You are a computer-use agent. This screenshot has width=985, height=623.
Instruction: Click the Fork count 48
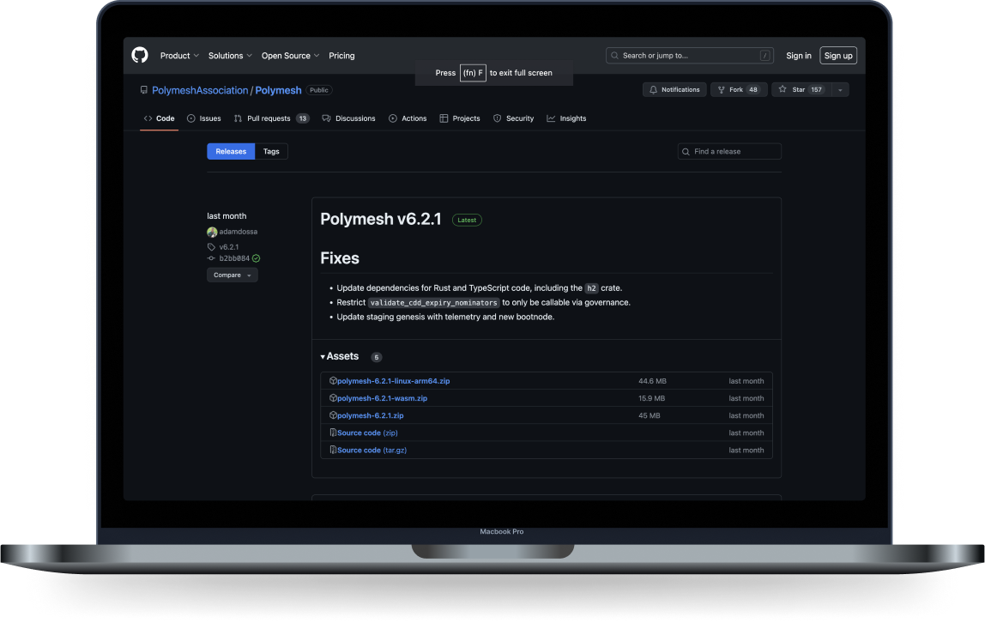pos(753,90)
